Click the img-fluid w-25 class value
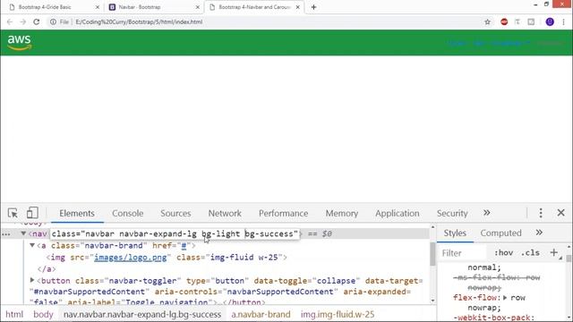The width and height of the screenshot is (573, 322). (x=244, y=258)
